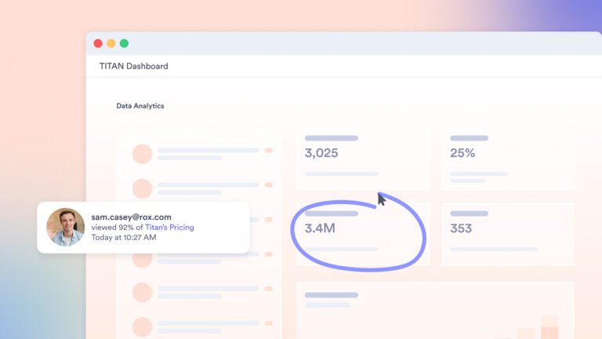Open the 3,025 stat card

(x=363, y=159)
